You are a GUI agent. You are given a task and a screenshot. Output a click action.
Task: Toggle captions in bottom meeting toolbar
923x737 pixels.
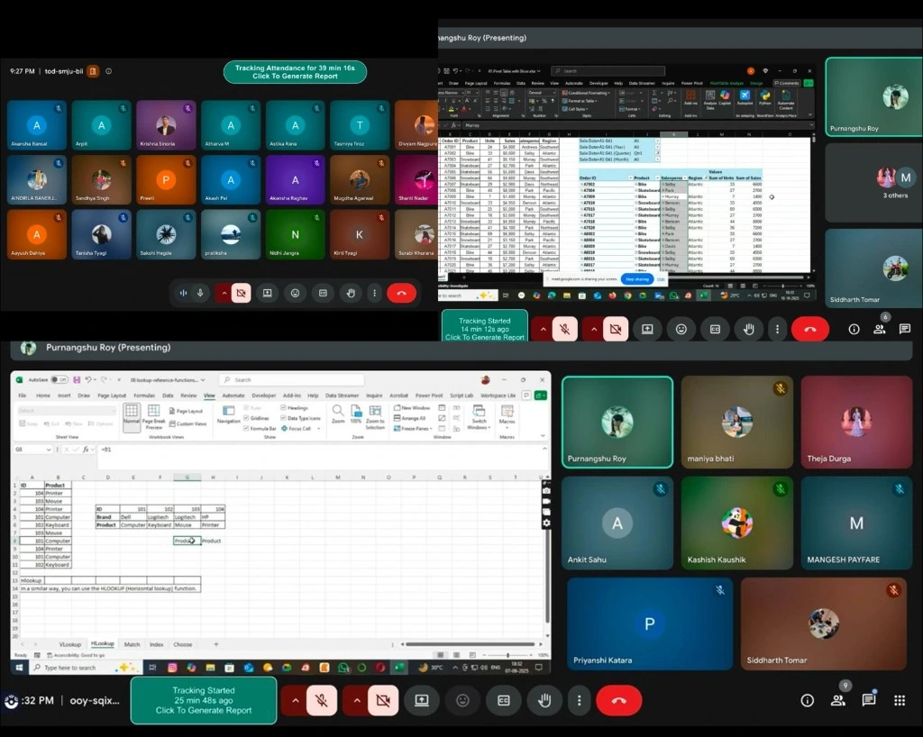503,701
